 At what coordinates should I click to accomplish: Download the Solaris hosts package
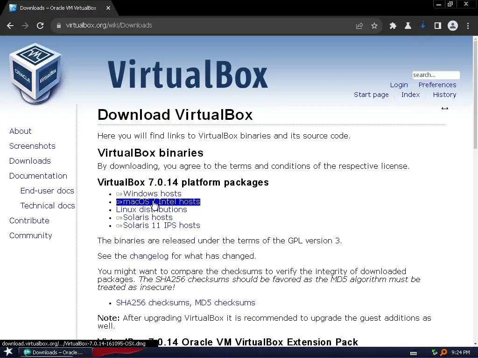coord(148,217)
